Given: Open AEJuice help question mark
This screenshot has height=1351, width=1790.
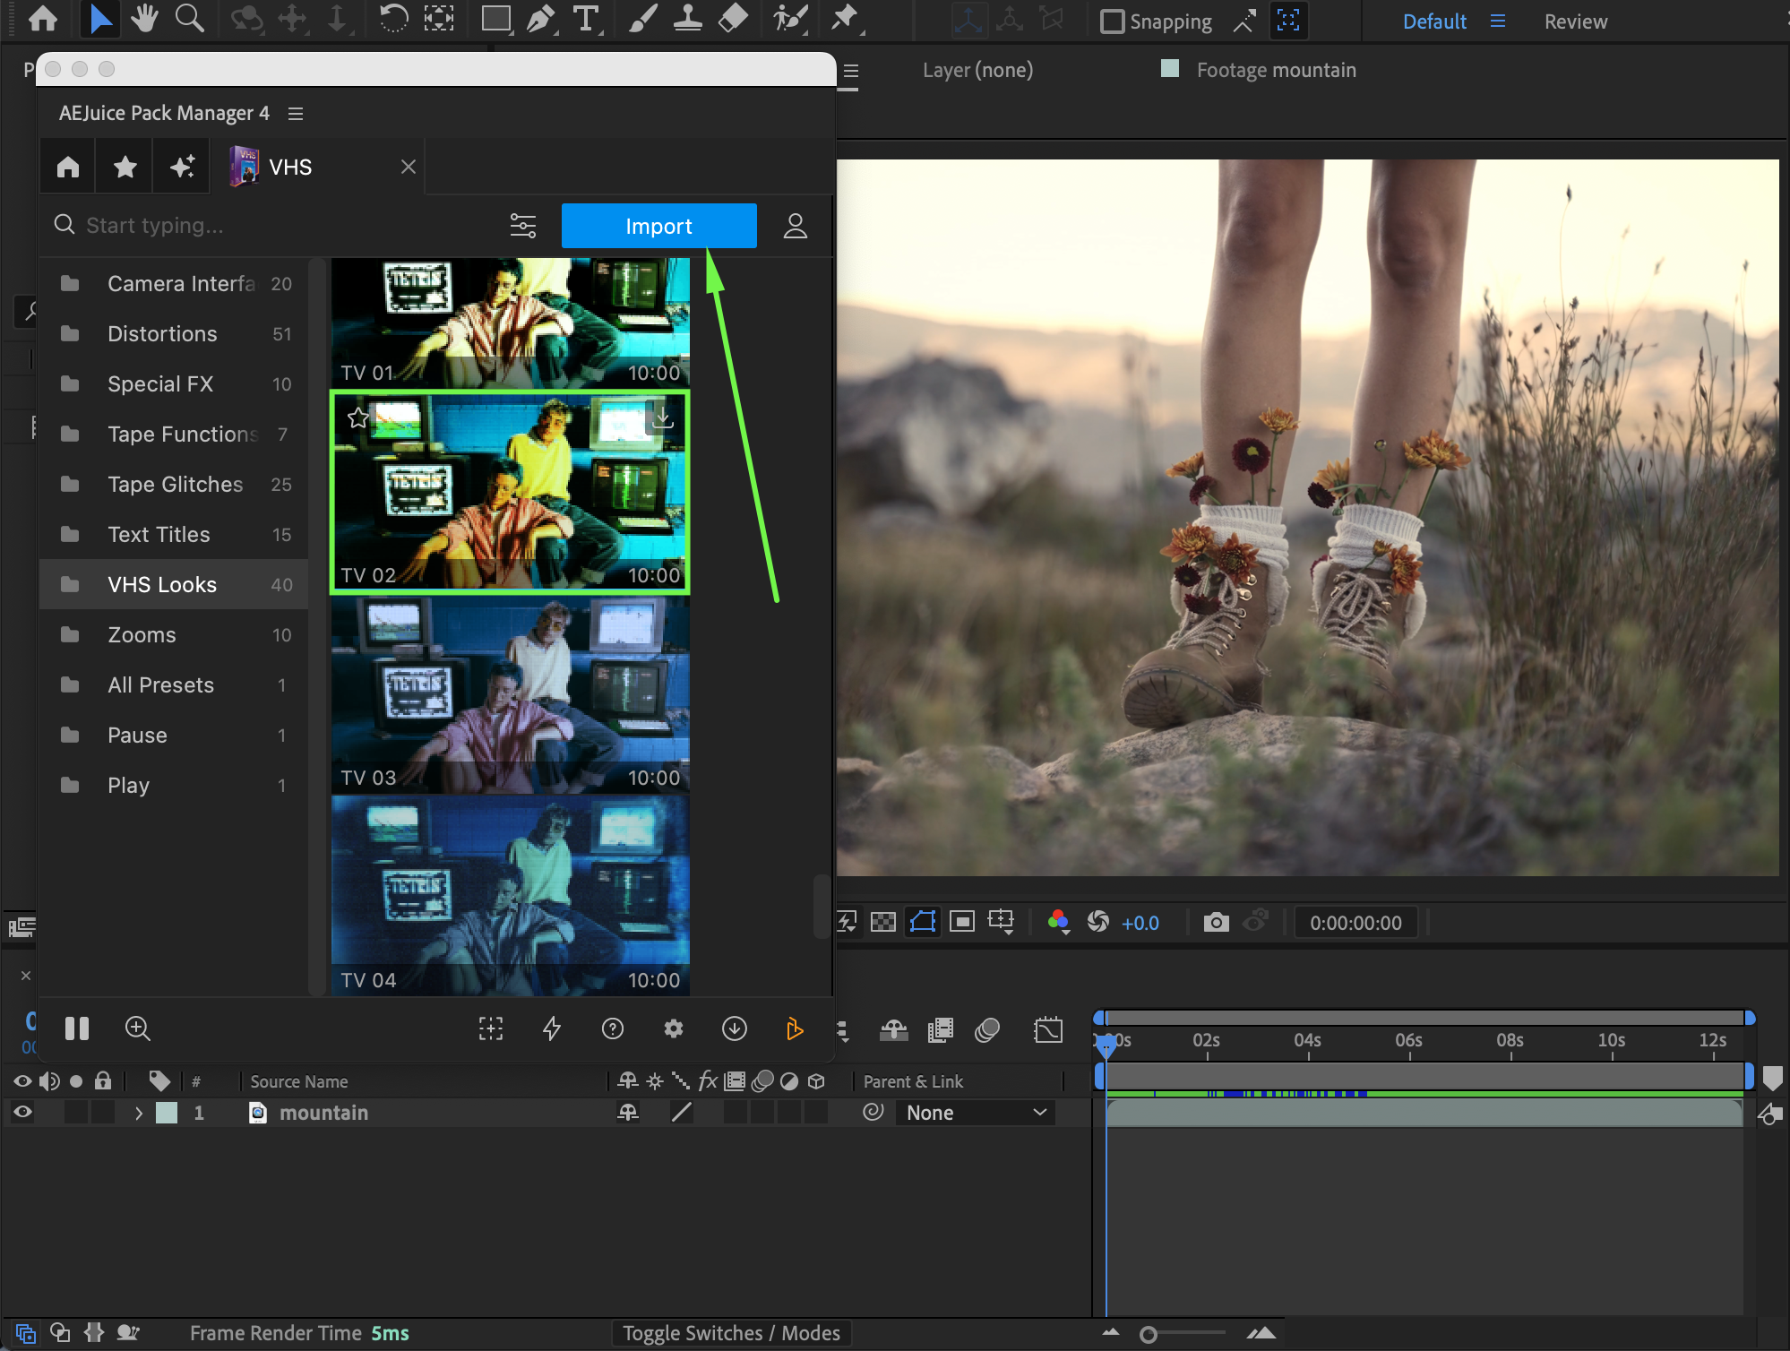Looking at the screenshot, I should [613, 1028].
